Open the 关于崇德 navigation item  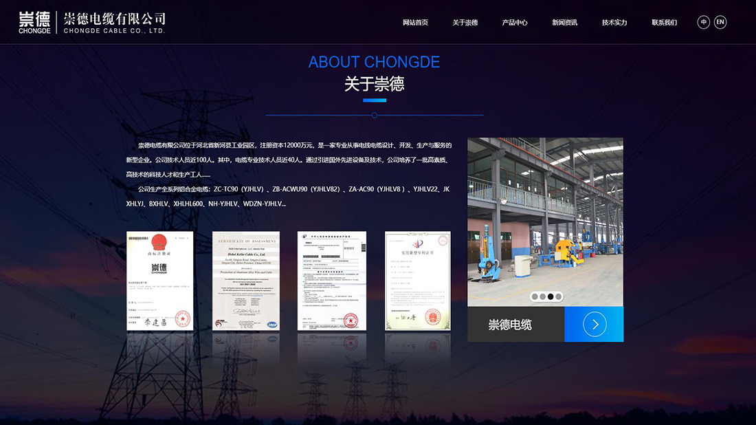tap(465, 23)
